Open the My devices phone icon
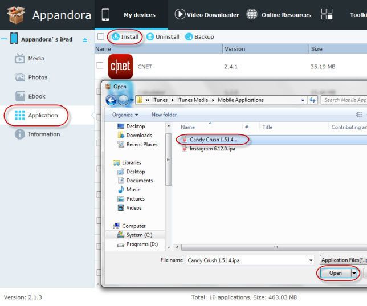367x306 pixels. click(105, 14)
